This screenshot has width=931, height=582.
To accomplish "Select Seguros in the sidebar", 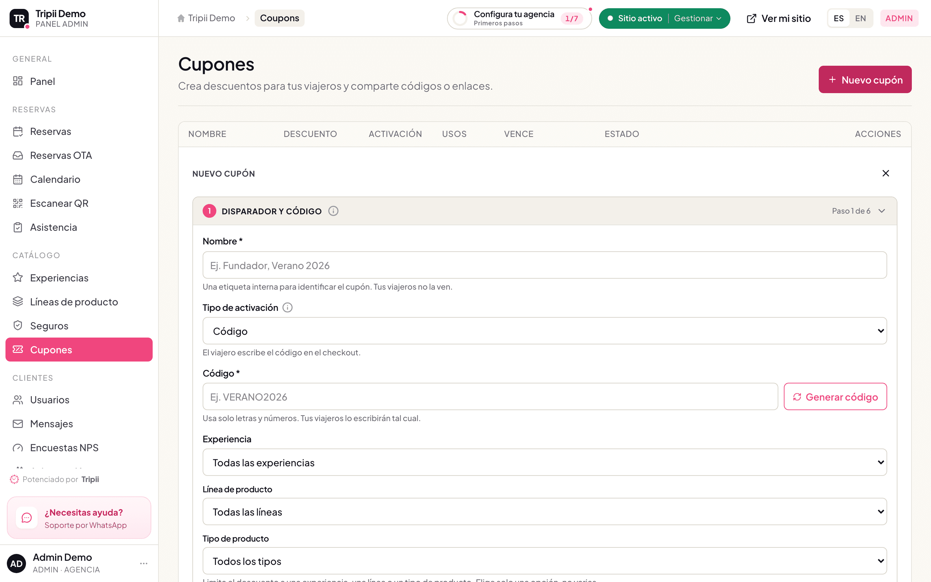I will point(79,326).
